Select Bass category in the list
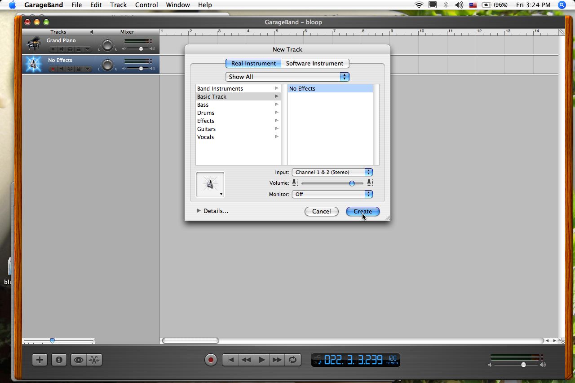 coord(238,104)
